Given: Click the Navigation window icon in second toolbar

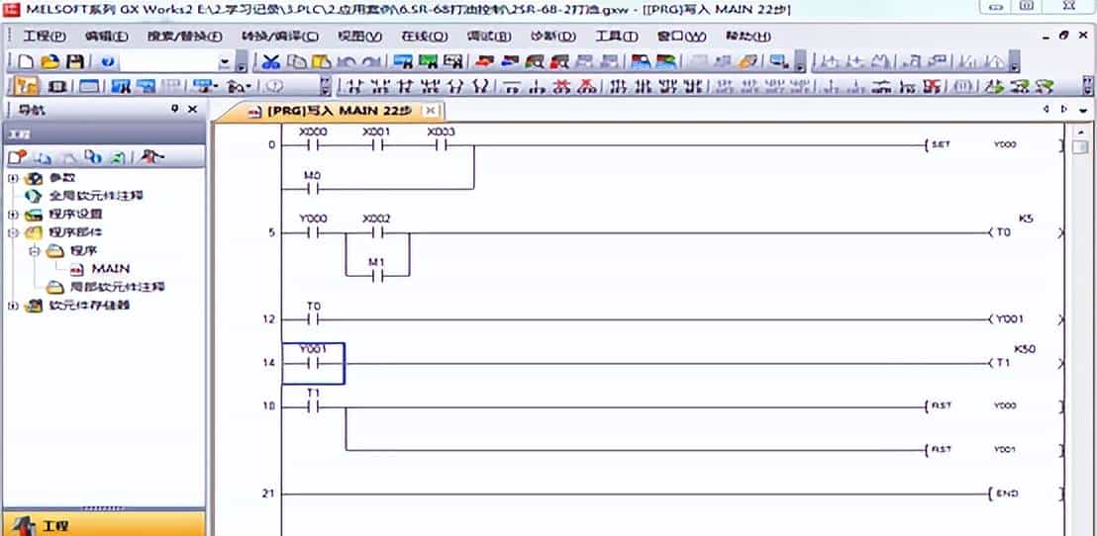Looking at the screenshot, I should click(27, 87).
